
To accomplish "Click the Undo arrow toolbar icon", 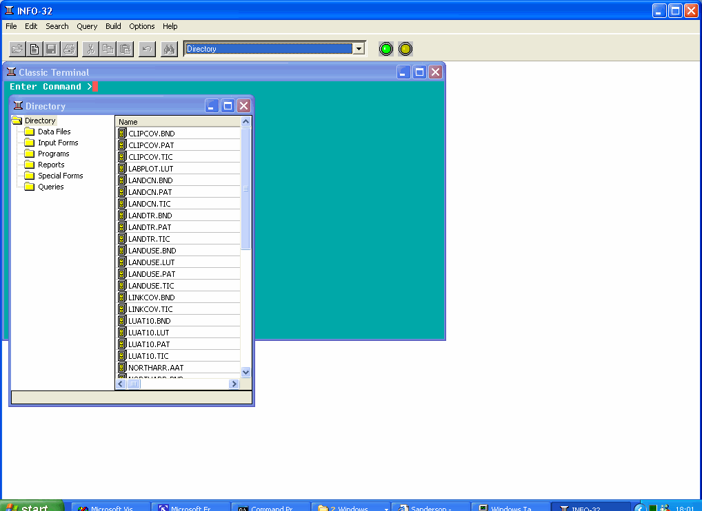I will [x=146, y=49].
